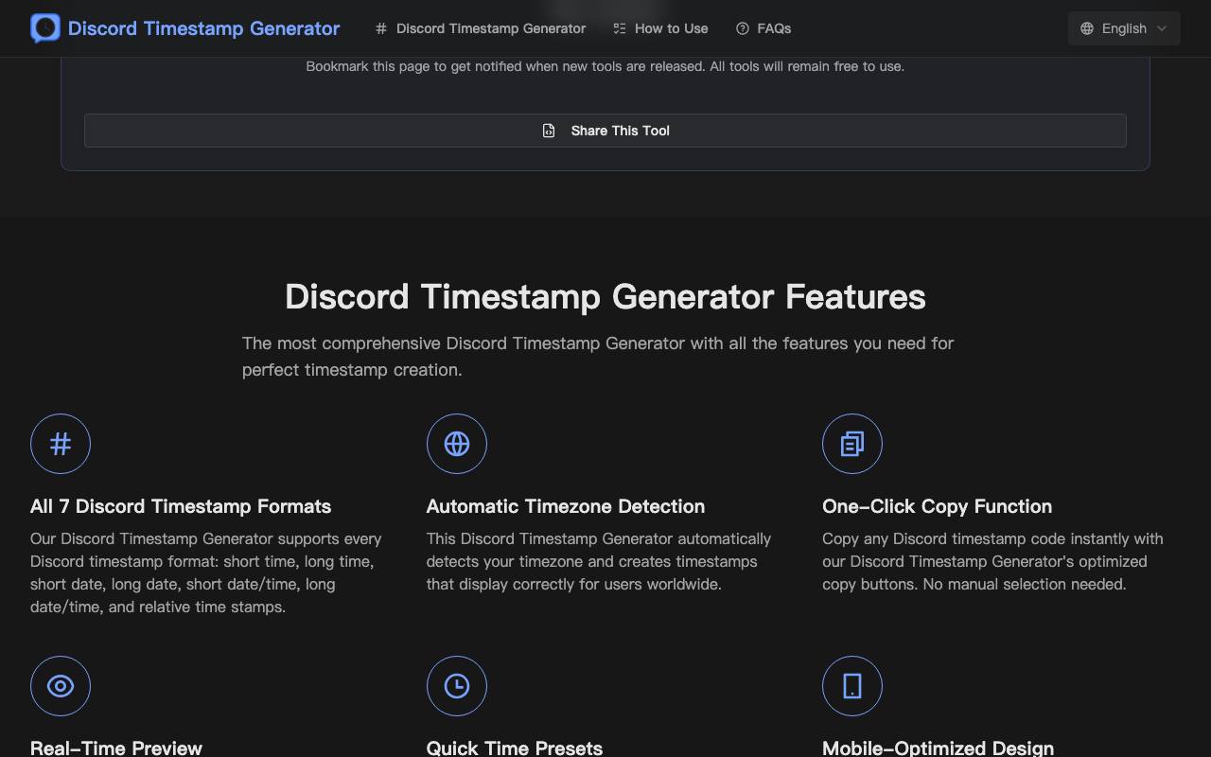Click description under All 7 Discord Timestamp Formats
Viewport: 1211px width, 757px height.
click(x=206, y=572)
